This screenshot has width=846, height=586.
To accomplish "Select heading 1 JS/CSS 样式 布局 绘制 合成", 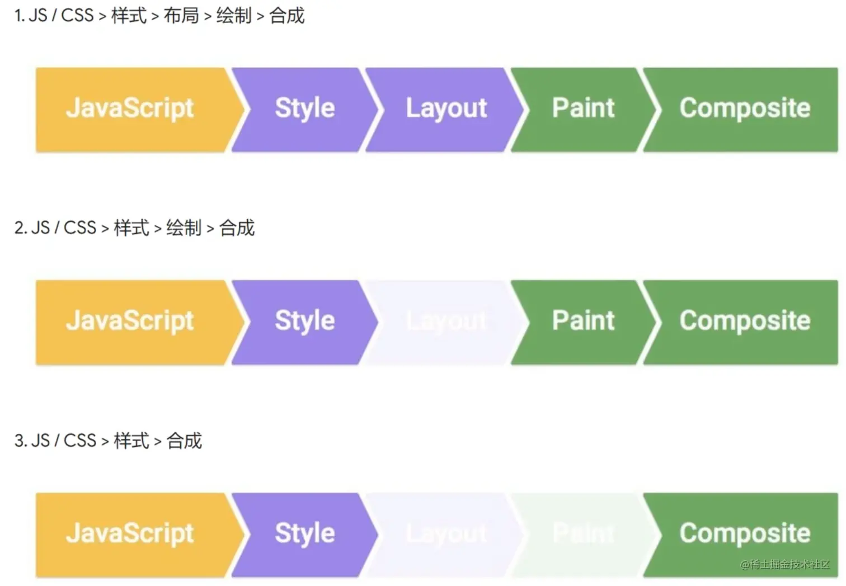I will (159, 16).
